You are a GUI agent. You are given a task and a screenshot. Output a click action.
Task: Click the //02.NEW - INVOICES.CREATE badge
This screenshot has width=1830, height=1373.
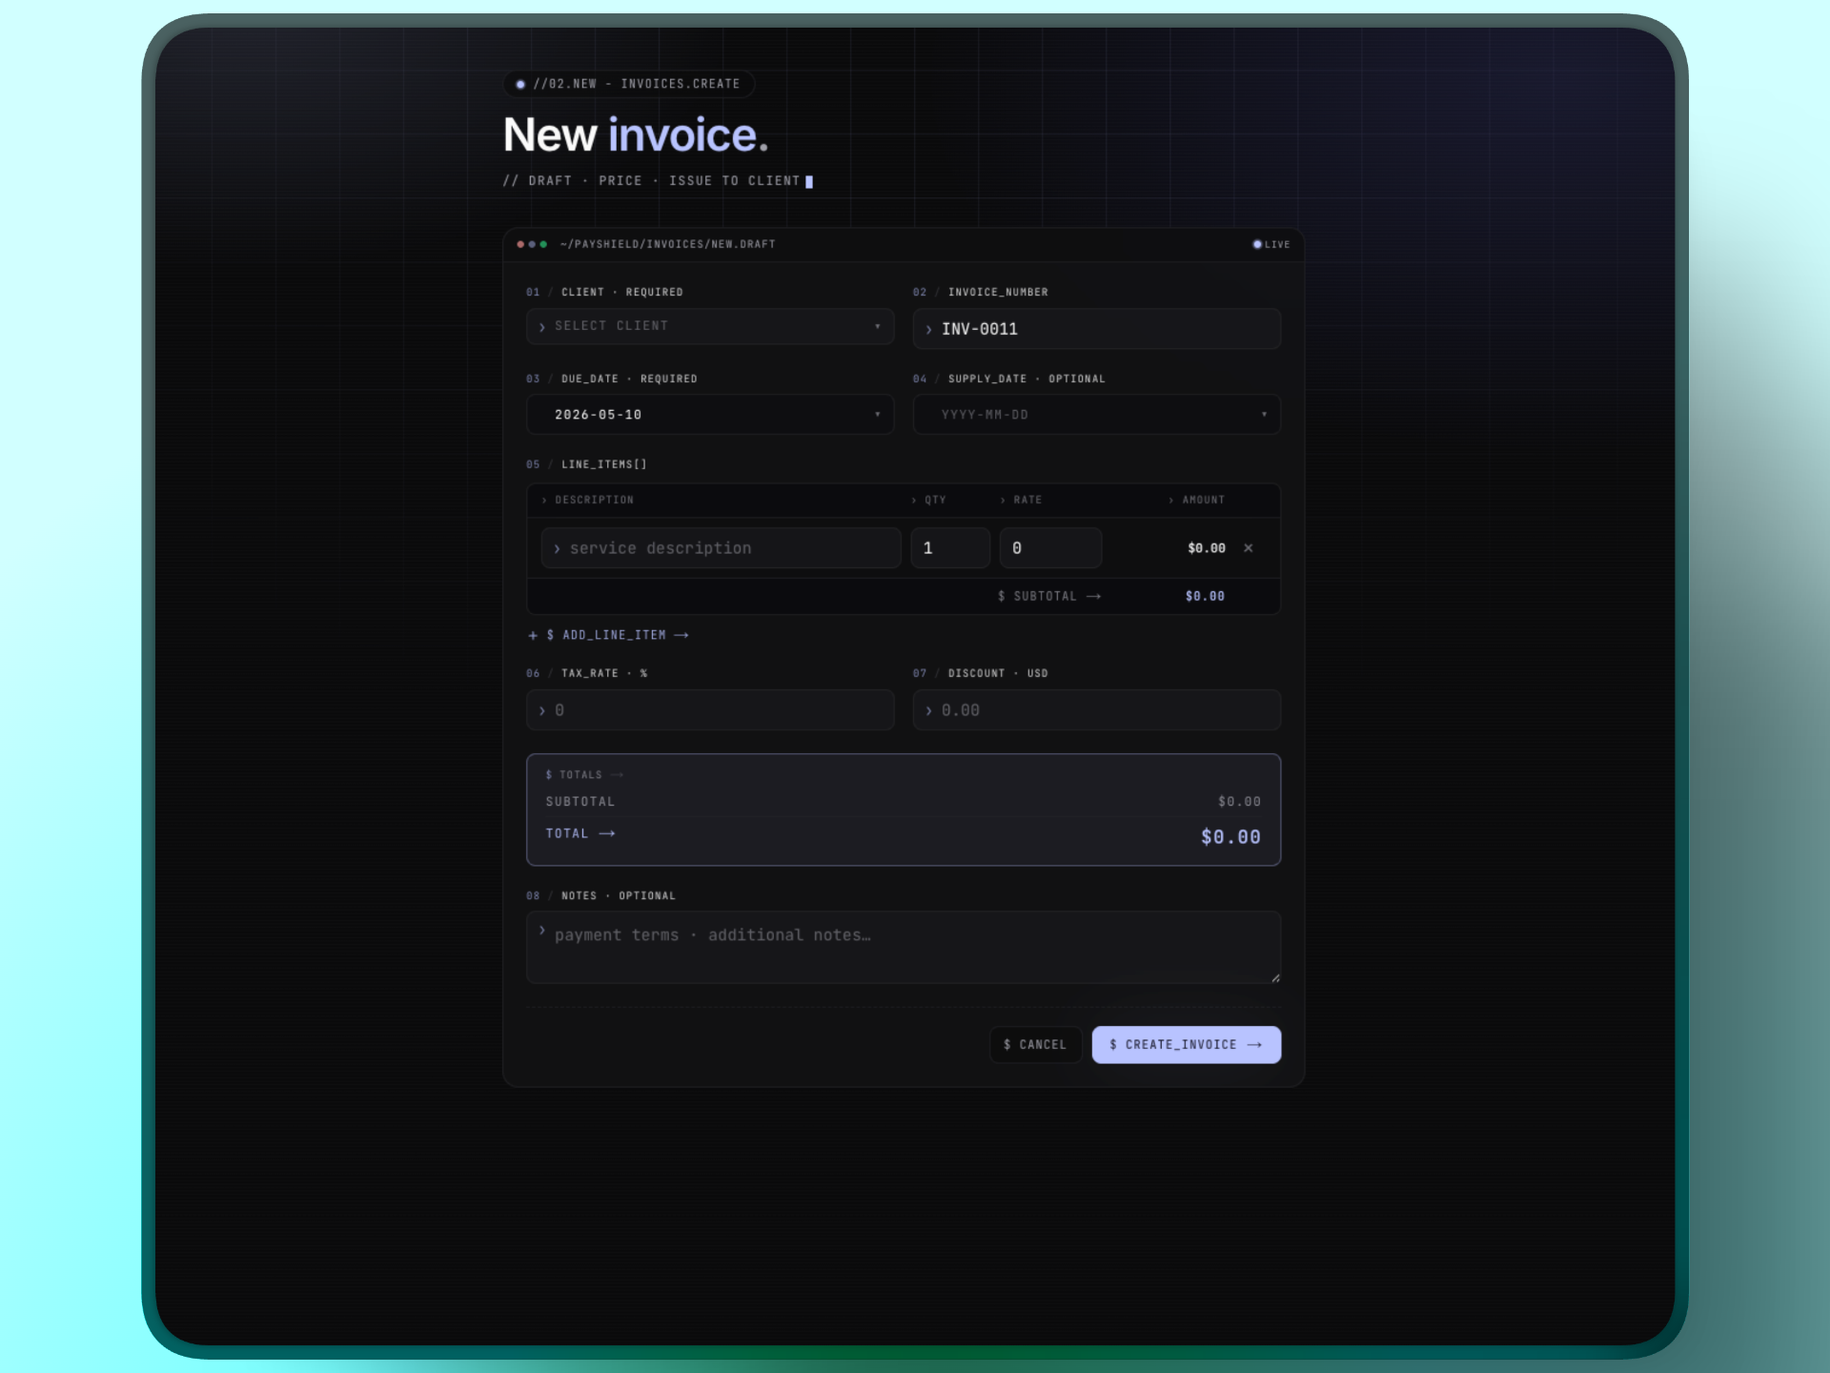coord(628,84)
